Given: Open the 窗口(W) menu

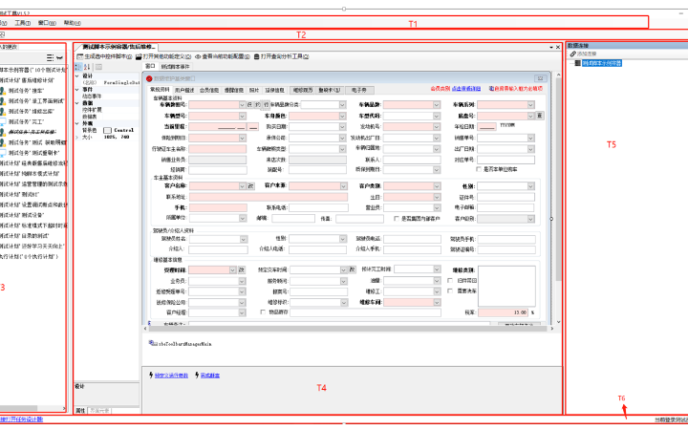Looking at the screenshot, I should [47, 23].
